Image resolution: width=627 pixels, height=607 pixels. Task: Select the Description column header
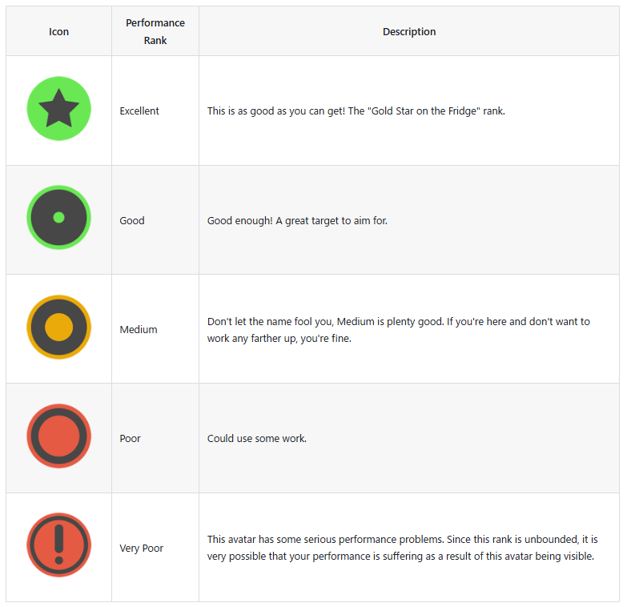(x=409, y=31)
